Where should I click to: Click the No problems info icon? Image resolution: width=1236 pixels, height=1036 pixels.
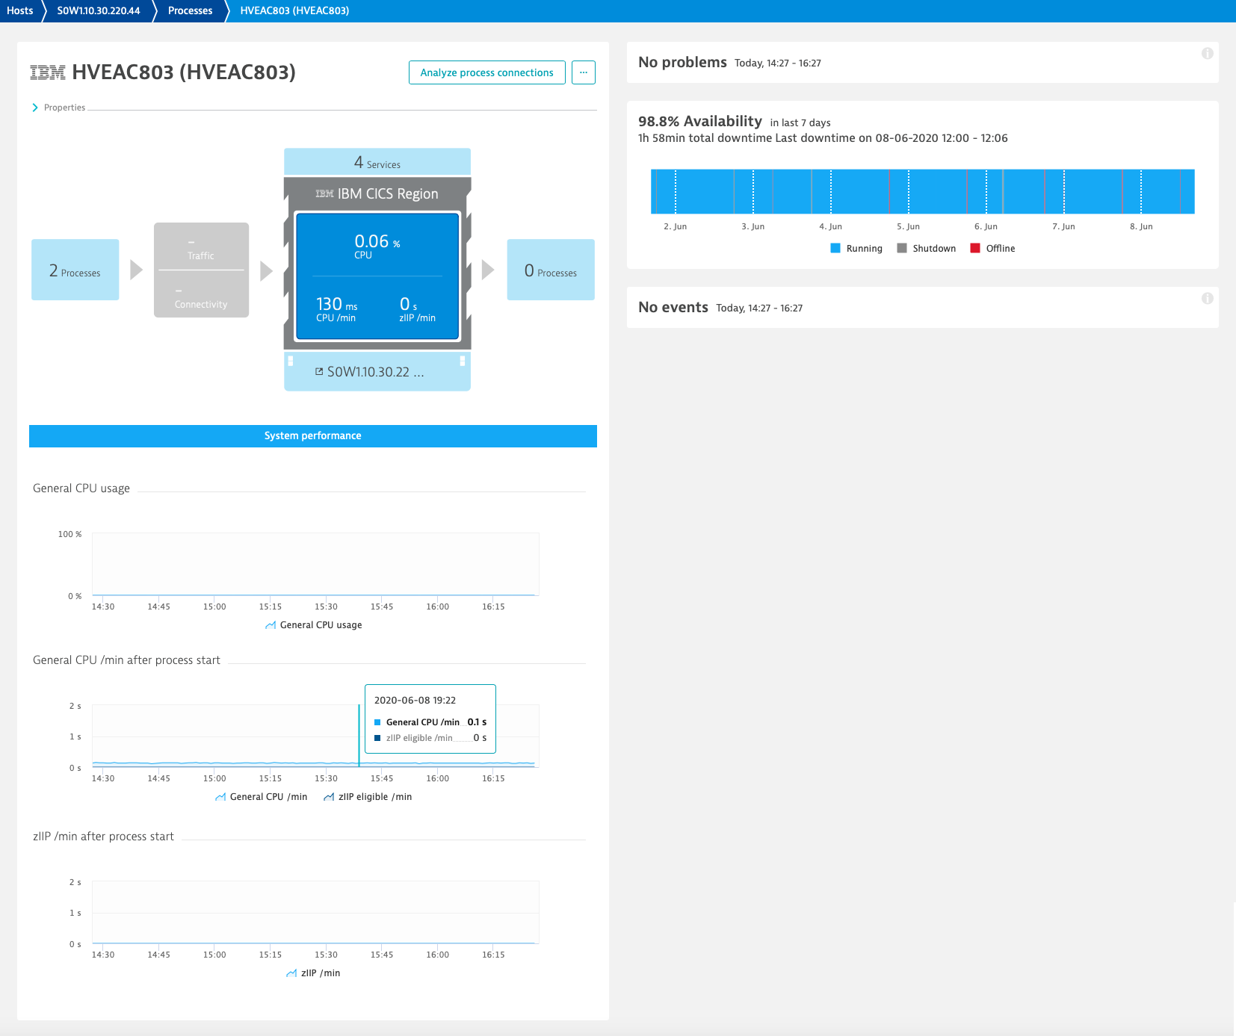coord(1207,53)
